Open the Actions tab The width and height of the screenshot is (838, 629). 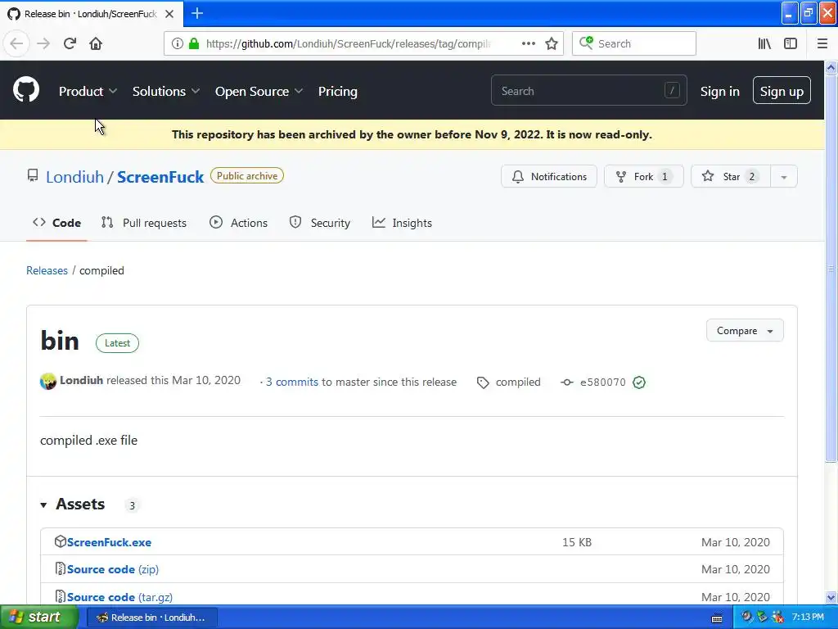pos(238,223)
